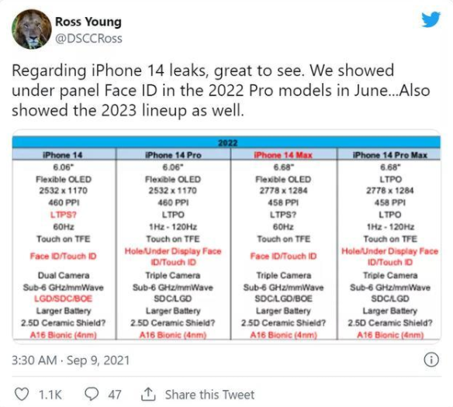Screen dimensions: 453x407
Task: Open replies via speech bubble icon
Action: [92, 395]
